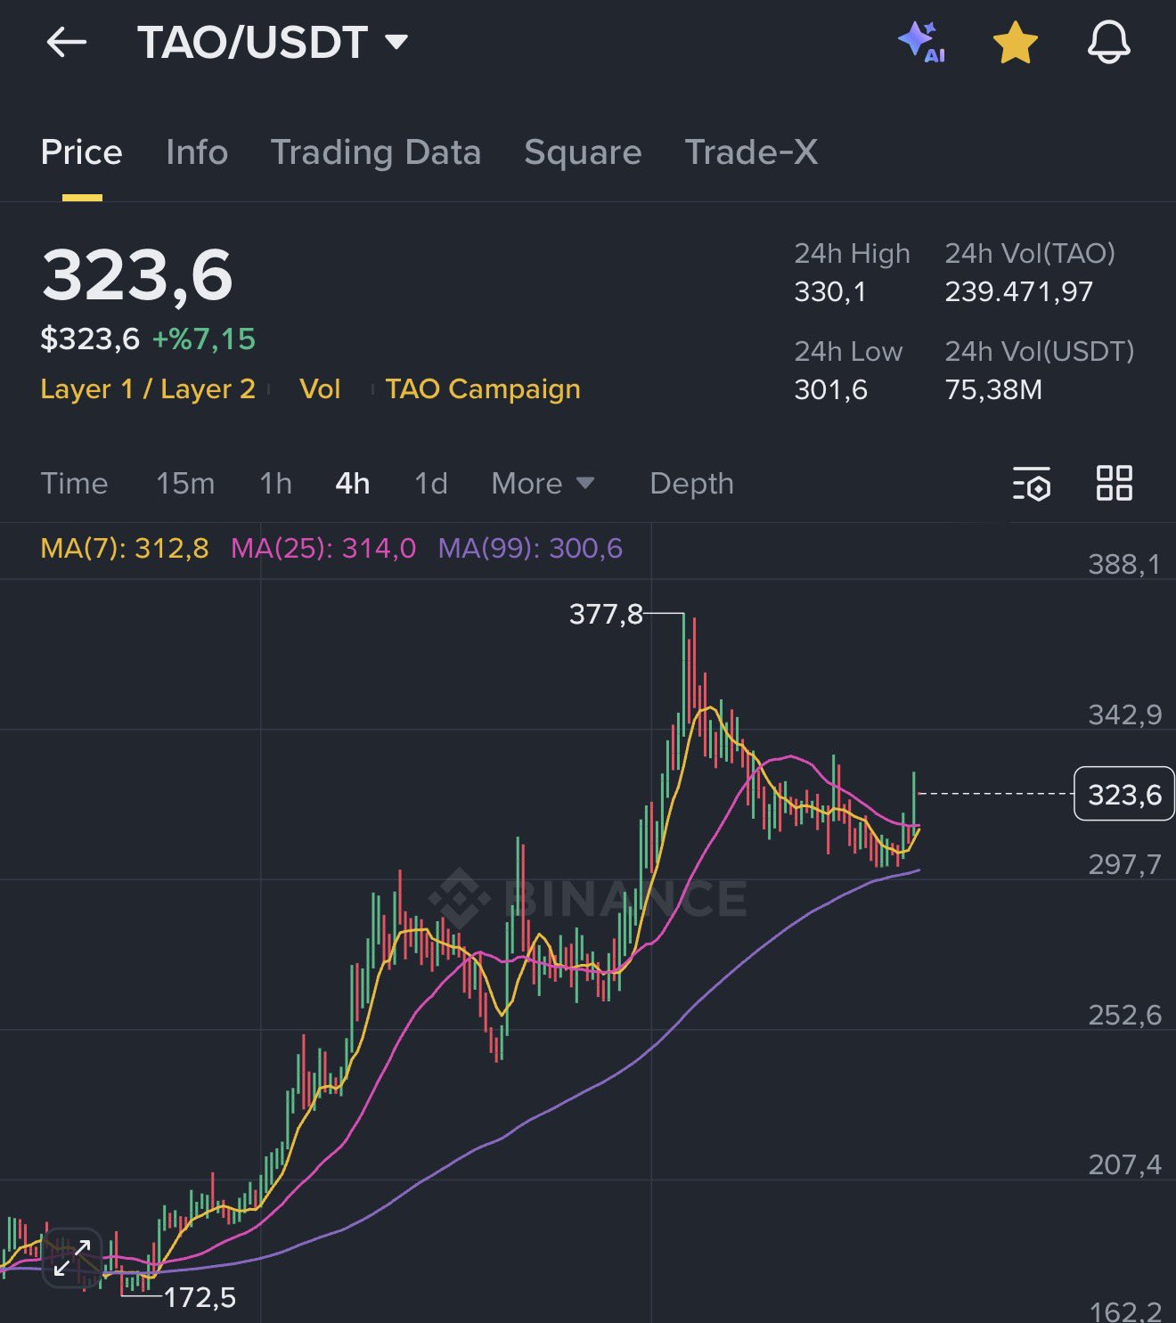Tap the 323,6 current price marker
This screenshot has width=1176, height=1323.
[1123, 794]
